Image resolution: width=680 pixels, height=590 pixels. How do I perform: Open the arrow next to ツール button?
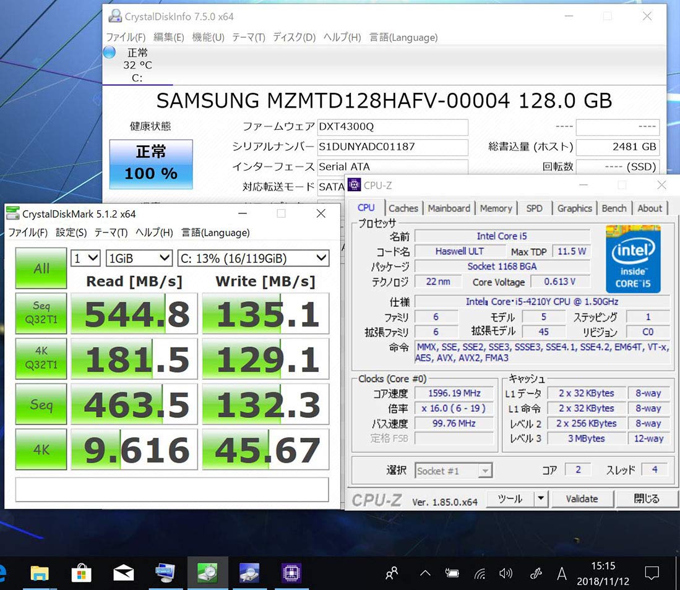pos(540,498)
